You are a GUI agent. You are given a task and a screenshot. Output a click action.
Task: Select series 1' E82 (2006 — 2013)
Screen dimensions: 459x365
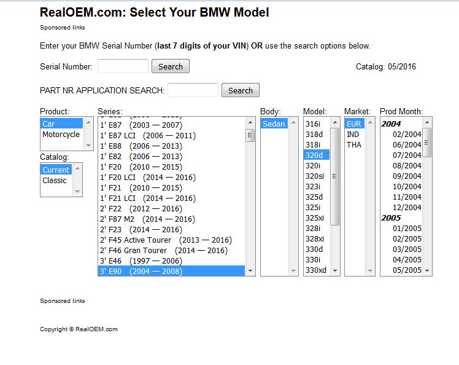point(171,157)
